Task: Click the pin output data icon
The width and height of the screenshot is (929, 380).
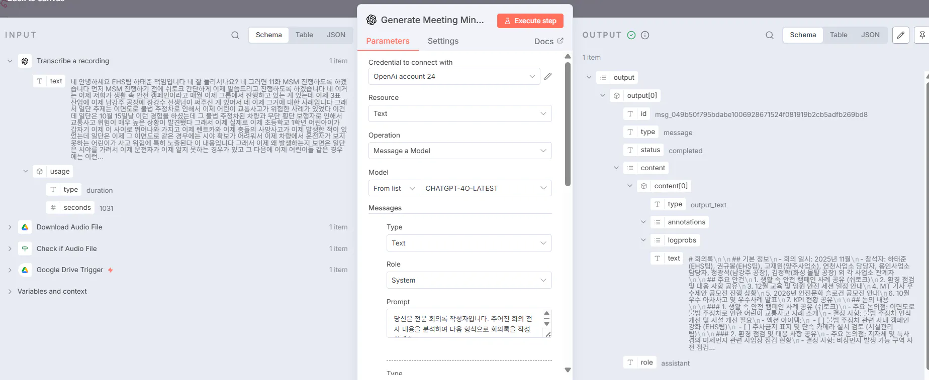Action: pos(922,35)
